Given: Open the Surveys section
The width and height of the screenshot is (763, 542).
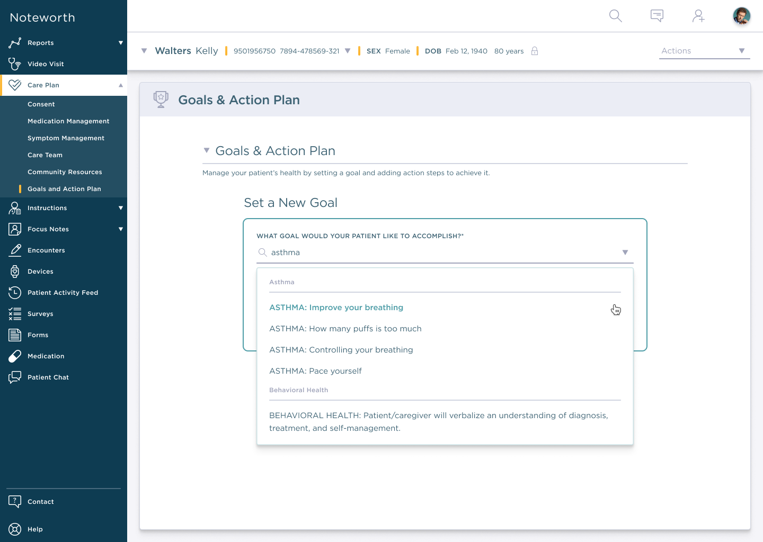Looking at the screenshot, I should coord(40,314).
